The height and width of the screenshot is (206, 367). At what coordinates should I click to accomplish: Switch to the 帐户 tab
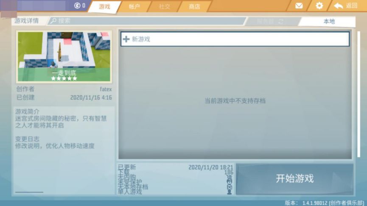pyautogui.click(x=134, y=6)
